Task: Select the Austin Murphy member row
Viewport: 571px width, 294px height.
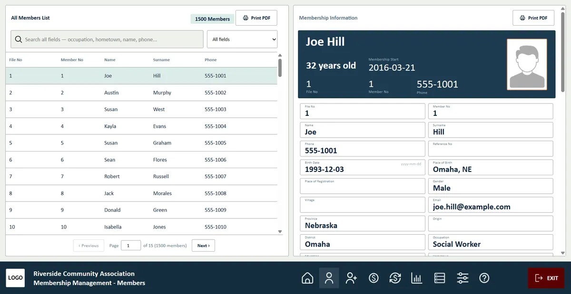Action: (x=141, y=93)
